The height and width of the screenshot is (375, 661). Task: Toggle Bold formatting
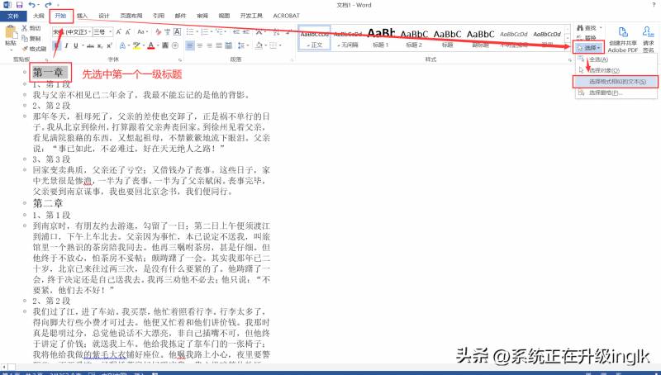pyautogui.click(x=56, y=45)
